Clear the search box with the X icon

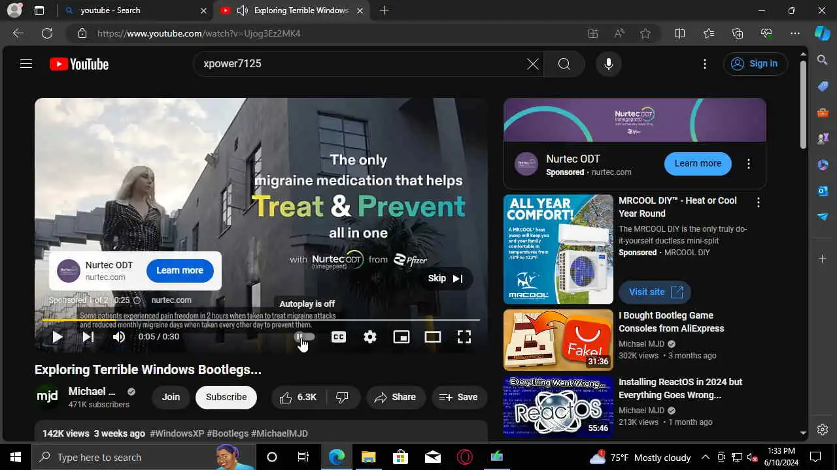[533, 64]
